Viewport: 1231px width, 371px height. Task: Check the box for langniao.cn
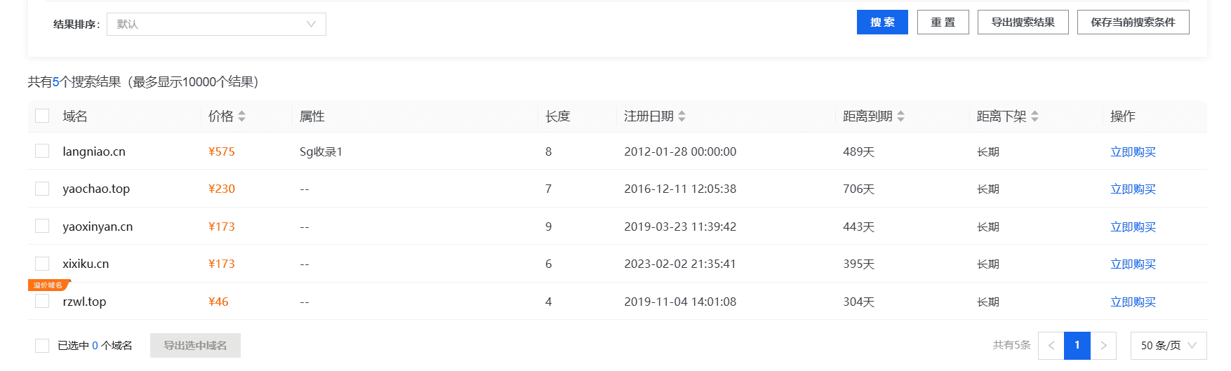click(42, 151)
